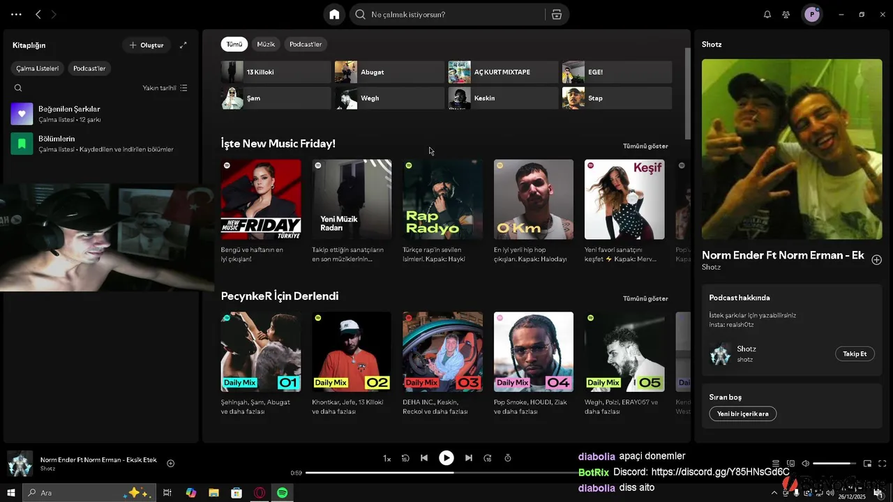Open Daily Mix 05 cover
Viewport: 893px width, 502px height.
point(624,351)
